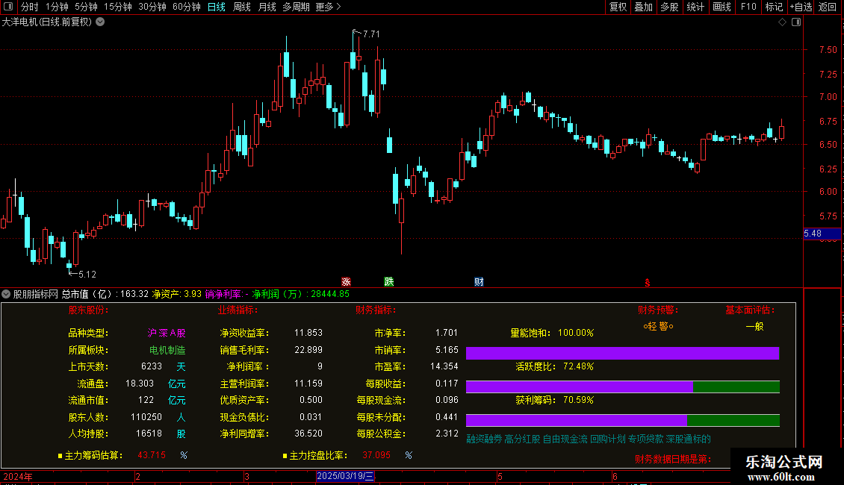844x485 pixels.
Task: Click the red $ marker on timeline
Action: coord(648,283)
